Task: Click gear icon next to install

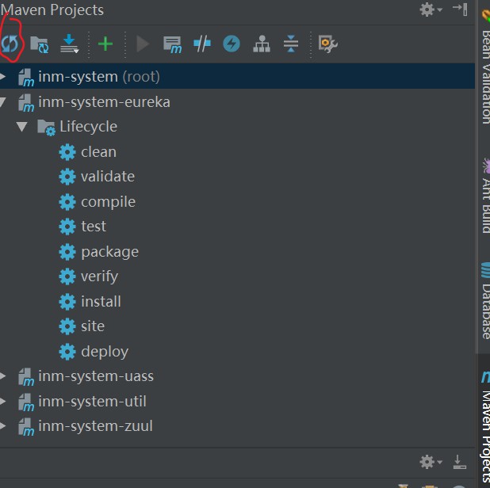Action: [x=67, y=302]
